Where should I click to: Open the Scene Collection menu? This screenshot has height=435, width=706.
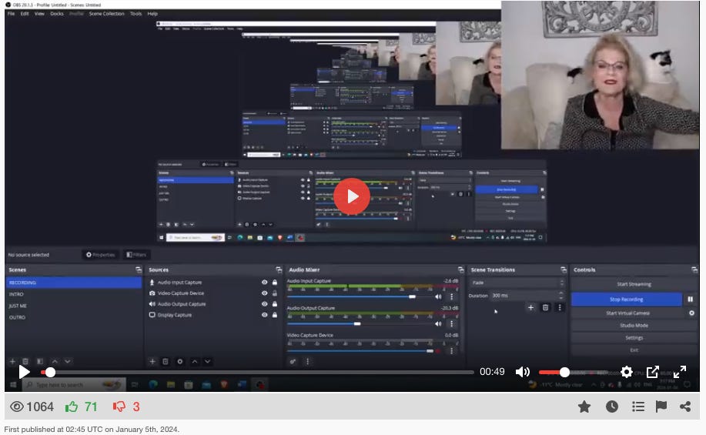106,14
